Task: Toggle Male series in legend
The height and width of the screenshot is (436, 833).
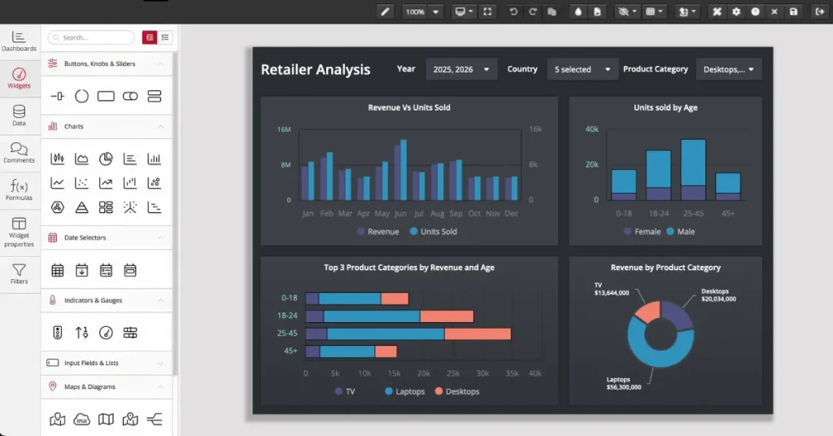Action: (681, 232)
